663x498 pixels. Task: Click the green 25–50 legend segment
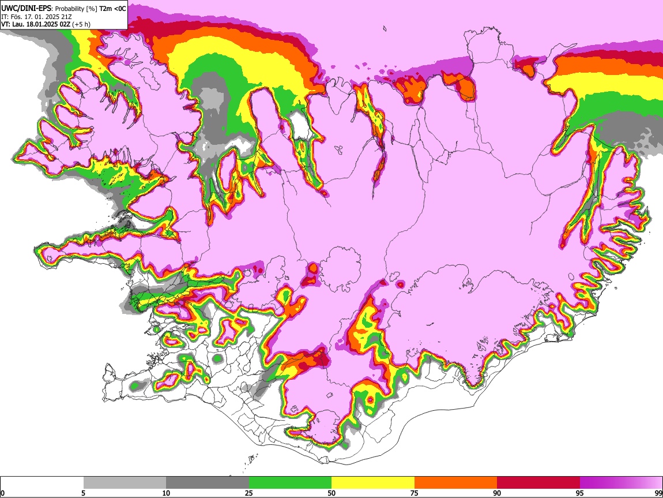coord(290,482)
